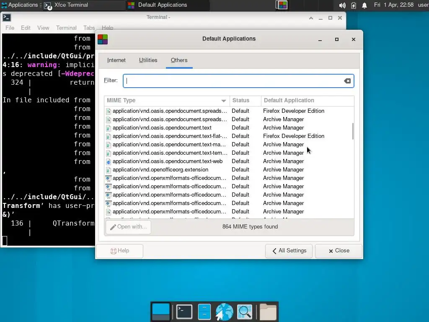Switch to the Utilities tab
The image size is (429, 322).
click(x=148, y=60)
